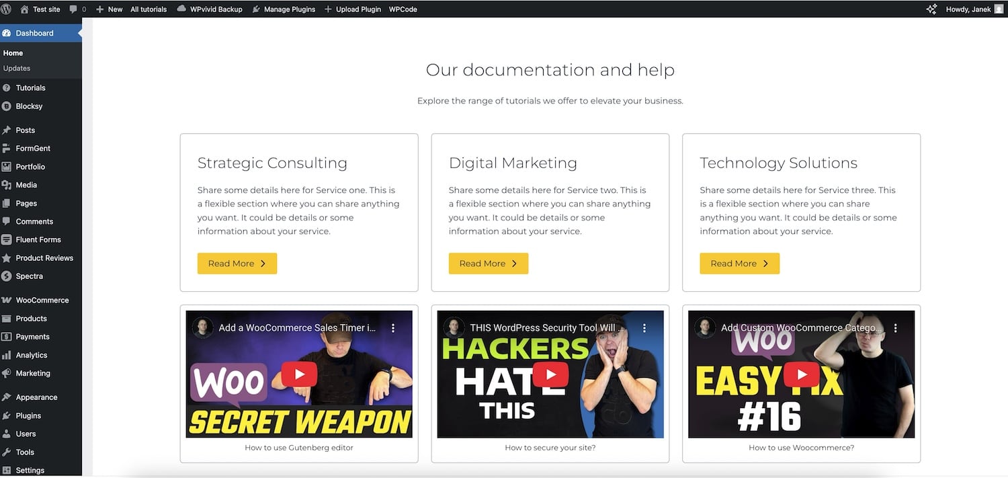The height and width of the screenshot is (478, 1008).
Task: Open the three-dot menu on the HACKERS HATE THIS video
Action: click(644, 327)
